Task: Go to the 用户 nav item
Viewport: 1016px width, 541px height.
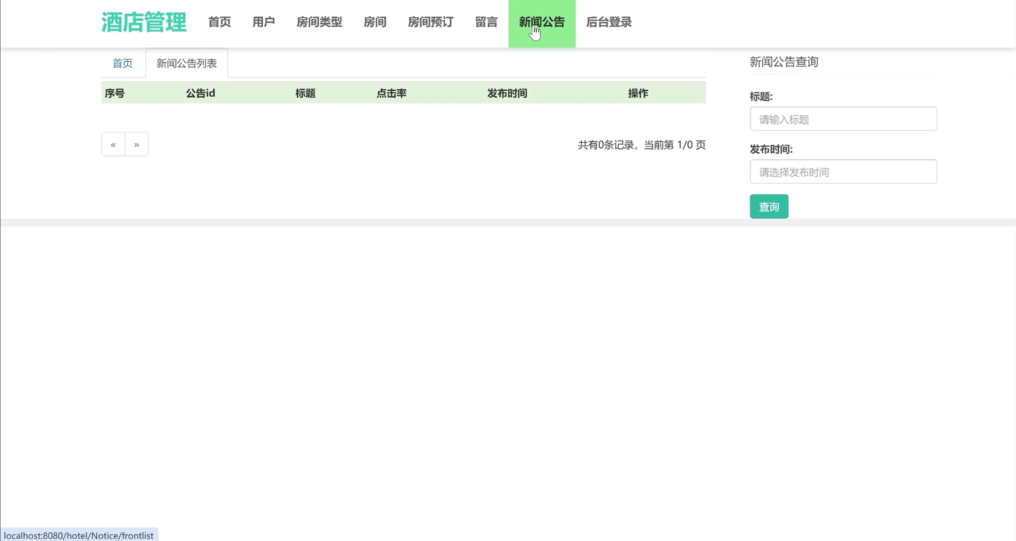Action: click(263, 22)
